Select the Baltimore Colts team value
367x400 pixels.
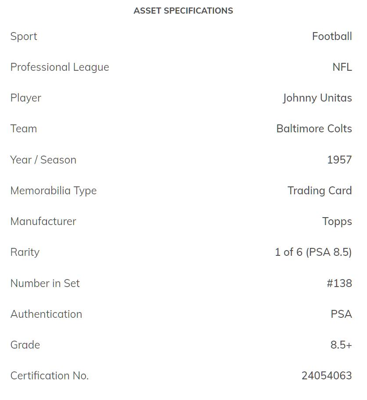[x=314, y=129]
